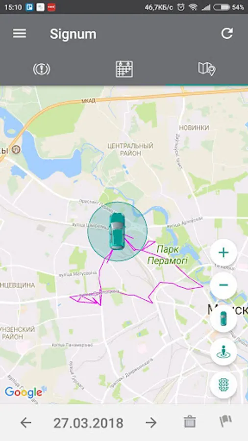
Task: Center map on car location button
Action: [223, 318]
